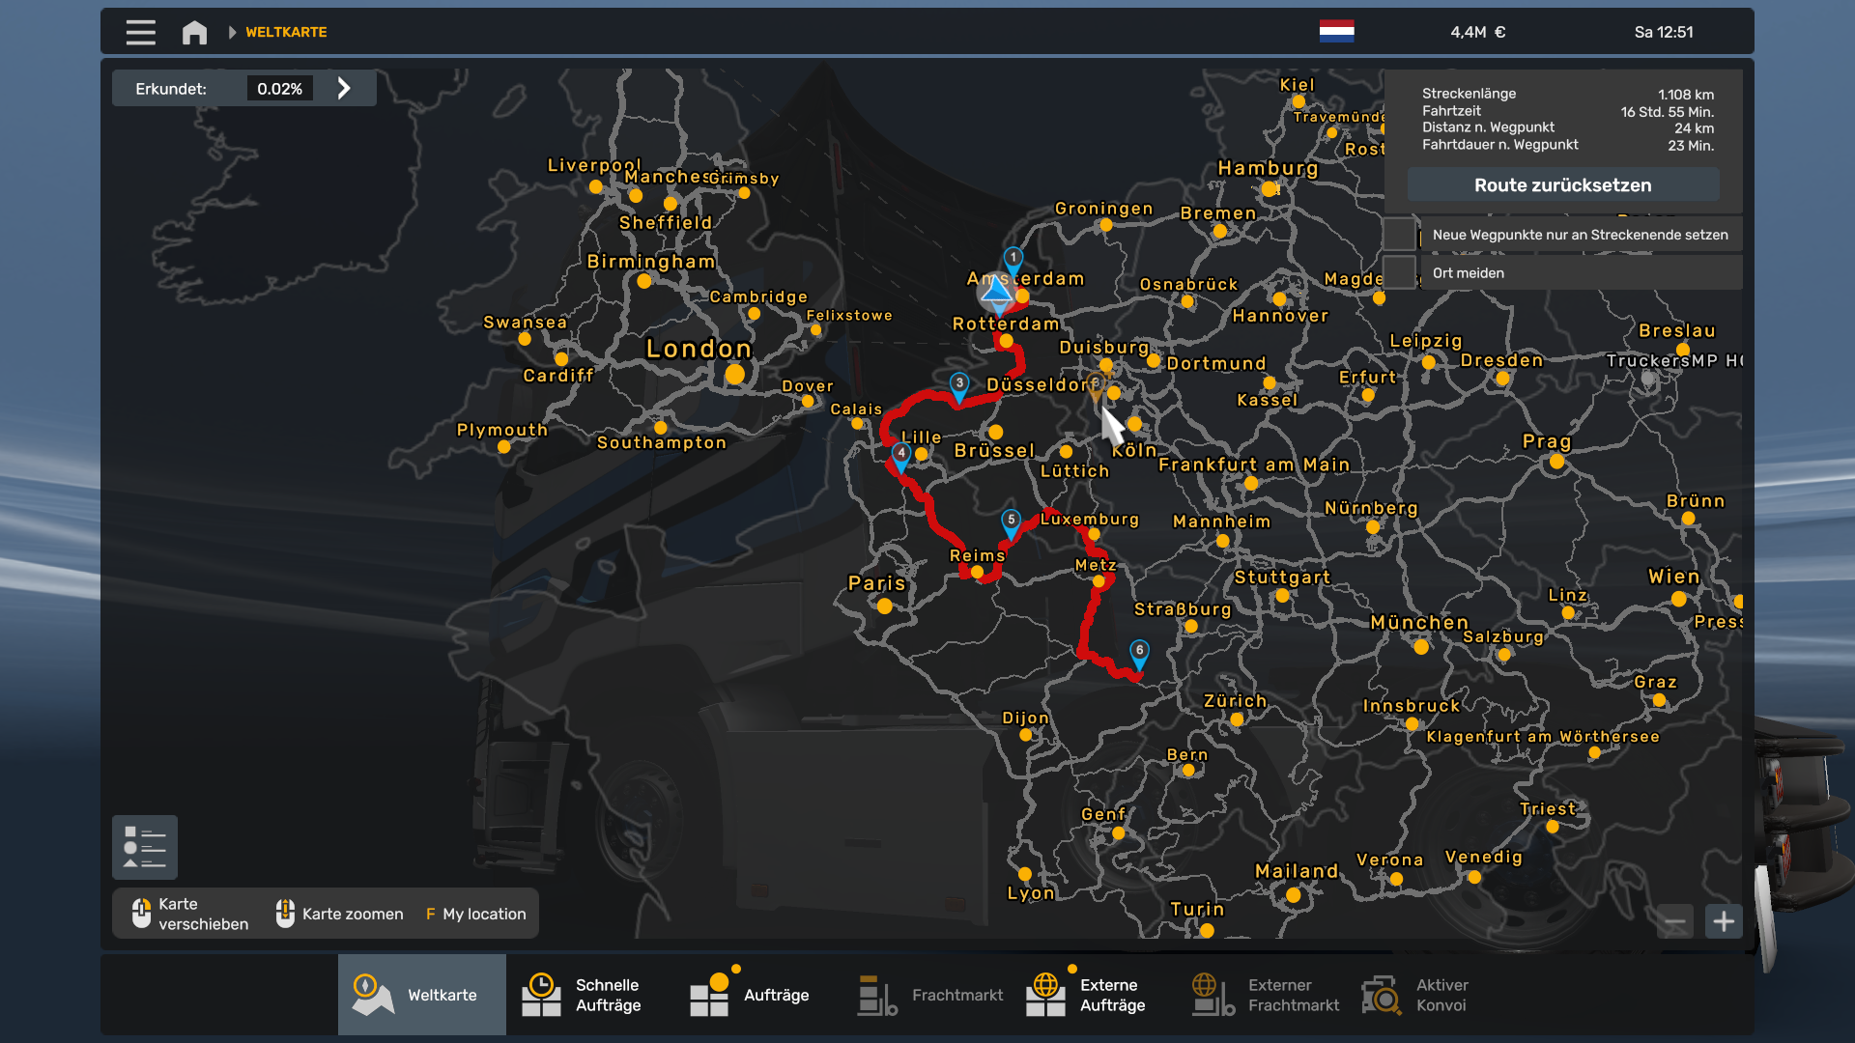Enable new waypoints only at route end
The width and height of the screenshot is (1855, 1043).
click(1399, 235)
